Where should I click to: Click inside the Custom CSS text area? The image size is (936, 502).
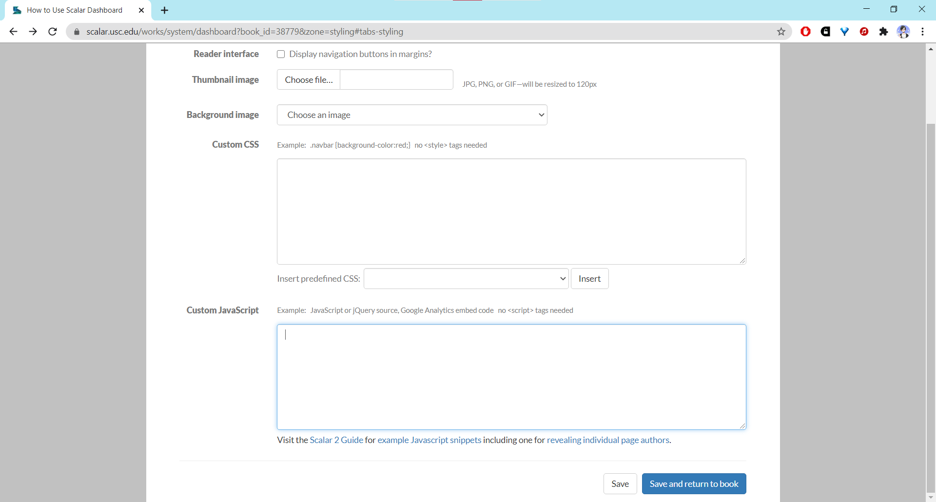(511, 212)
